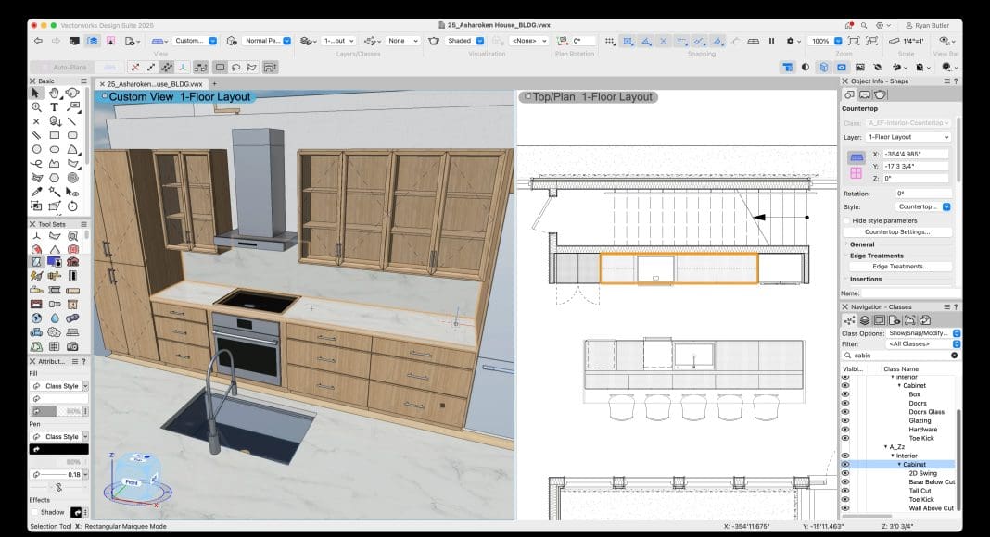Switch to the 25_Asharoken BLDG.vwx document tab
This screenshot has height=537, width=990.
(x=154, y=84)
